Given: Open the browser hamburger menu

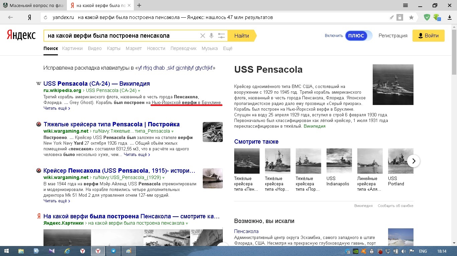Looking at the screenshot, I should click(405, 5).
